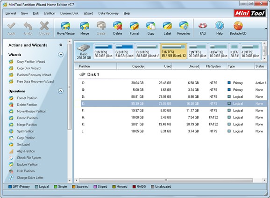The width and height of the screenshot is (270, 198).
Task: Click Merge Partition link
Action: point(27,125)
